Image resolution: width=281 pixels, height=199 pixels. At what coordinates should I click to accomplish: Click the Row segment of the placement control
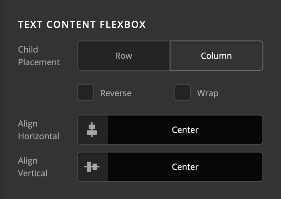tap(123, 56)
